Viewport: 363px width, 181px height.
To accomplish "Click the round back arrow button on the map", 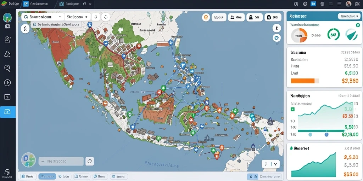I will (x=25, y=29).
